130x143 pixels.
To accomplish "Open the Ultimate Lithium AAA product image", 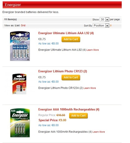I will pos(20,46).
